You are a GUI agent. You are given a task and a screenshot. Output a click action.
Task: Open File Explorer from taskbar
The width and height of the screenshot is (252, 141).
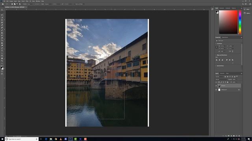(51, 139)
